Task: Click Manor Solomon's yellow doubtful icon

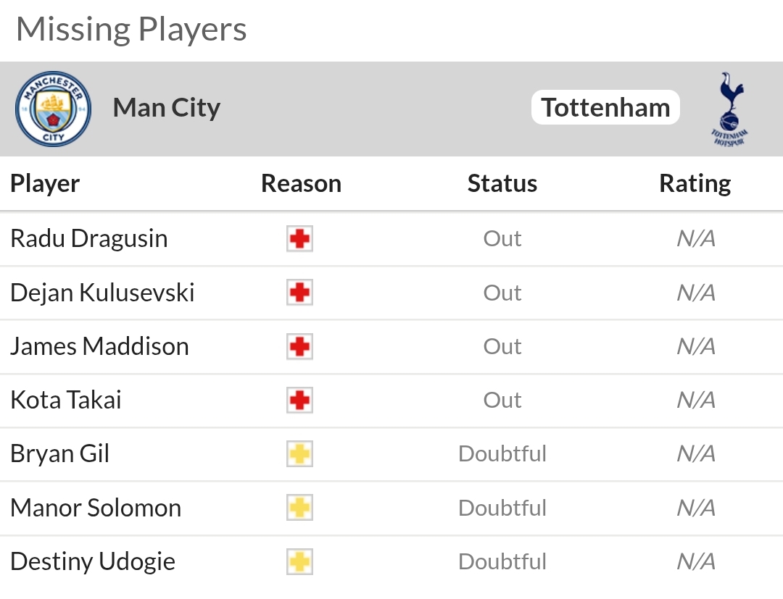Action: tap(299, 508)
